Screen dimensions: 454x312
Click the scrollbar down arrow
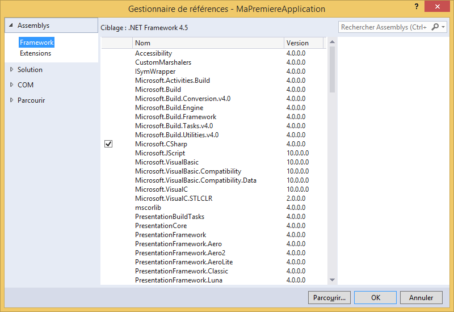[333, 280]
